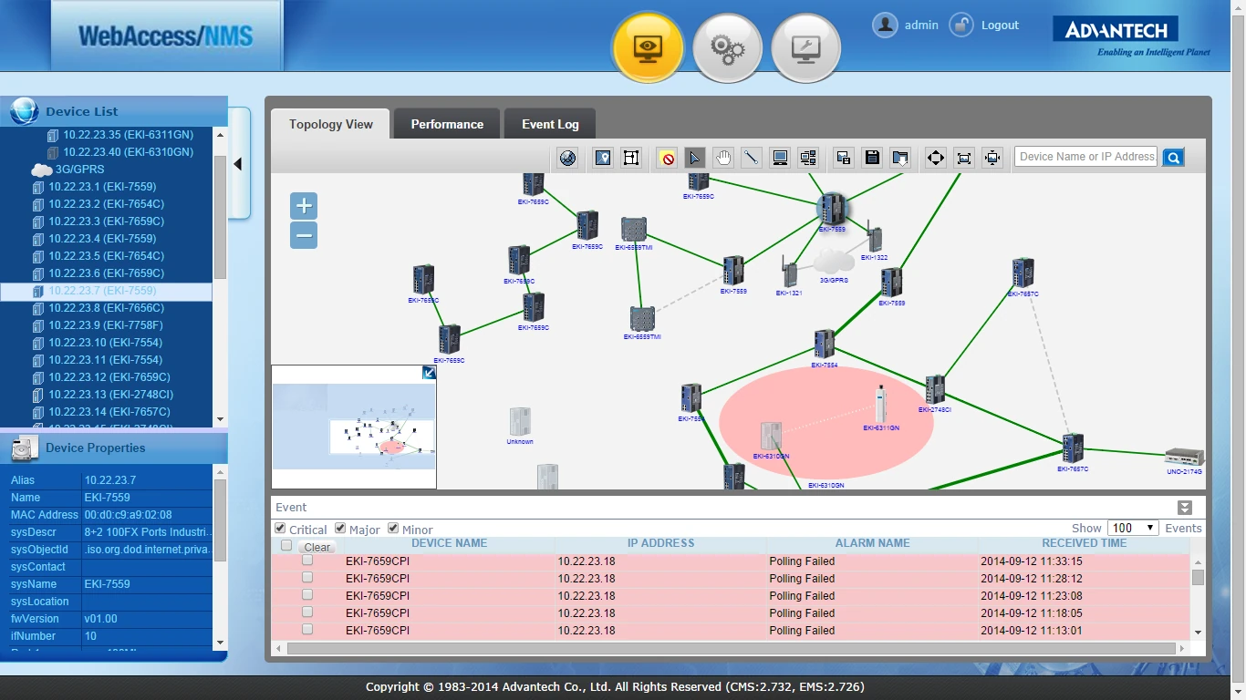Open the Show 100 events dropdown

(x=1132, y=528)
